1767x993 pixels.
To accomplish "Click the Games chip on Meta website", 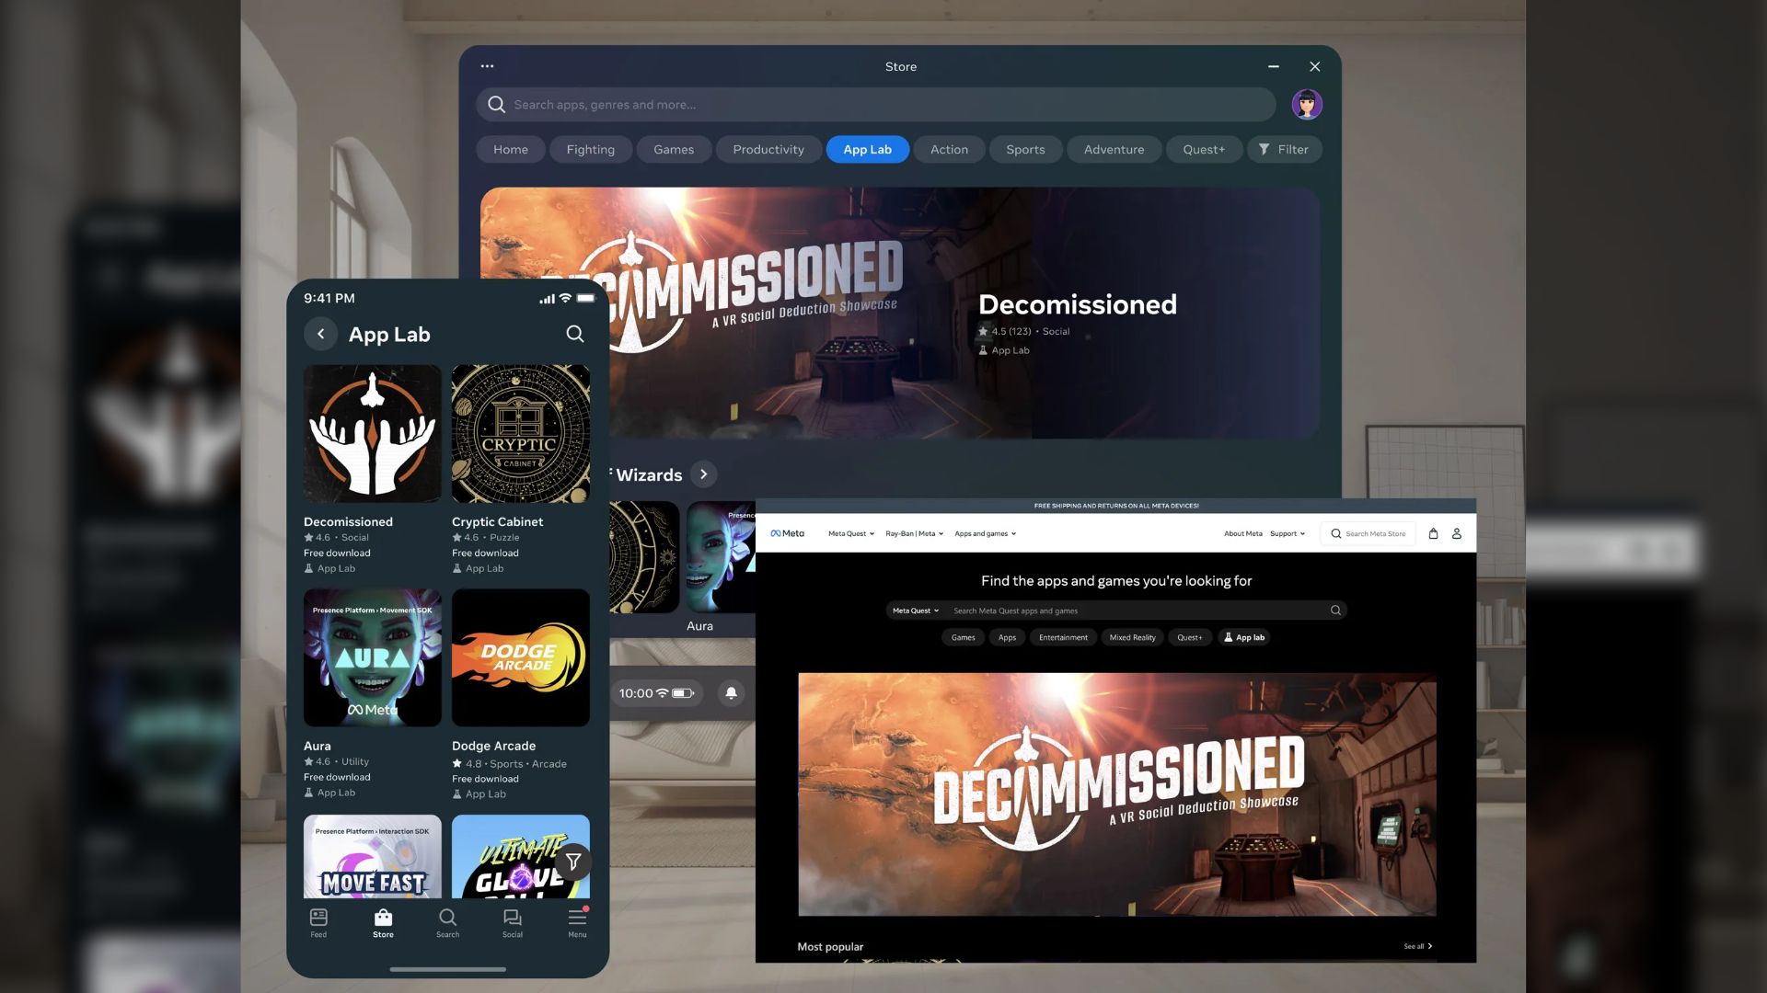I will (x=963, y=637).
